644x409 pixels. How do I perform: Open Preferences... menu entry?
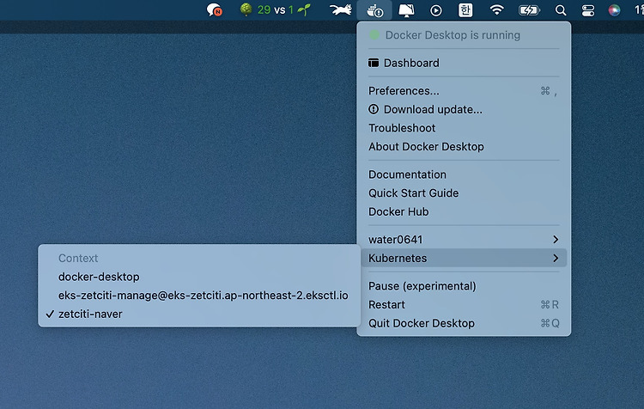click(464, 91)
